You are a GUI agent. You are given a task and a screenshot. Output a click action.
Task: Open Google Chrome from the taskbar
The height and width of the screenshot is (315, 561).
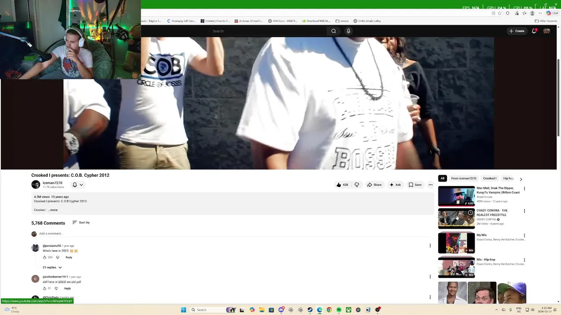pos(329,310)
